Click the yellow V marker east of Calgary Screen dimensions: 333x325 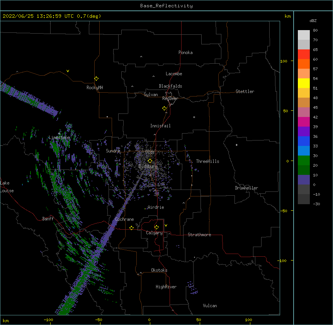[x=166, y=225]
